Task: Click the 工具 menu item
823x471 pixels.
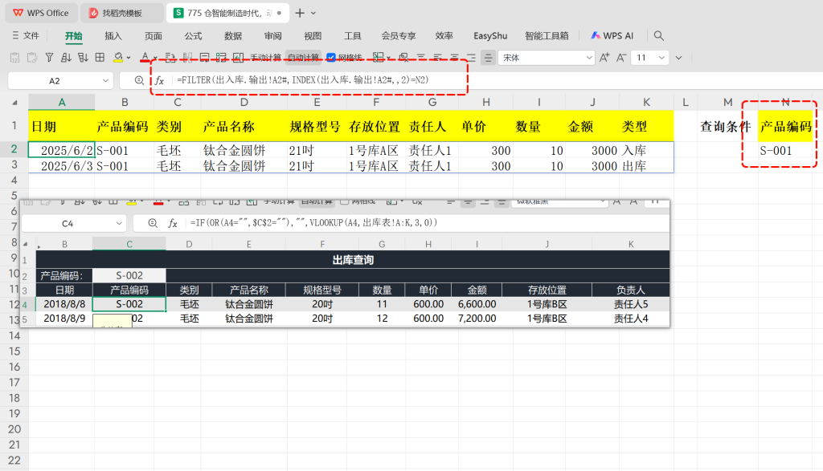Action: coord(352,35)
